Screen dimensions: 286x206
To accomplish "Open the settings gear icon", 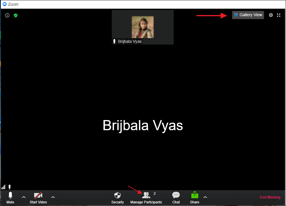I will pyautogui.click(x=271, y=15).
